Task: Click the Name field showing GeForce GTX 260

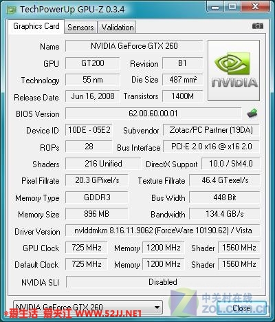Action: [134, 46]
